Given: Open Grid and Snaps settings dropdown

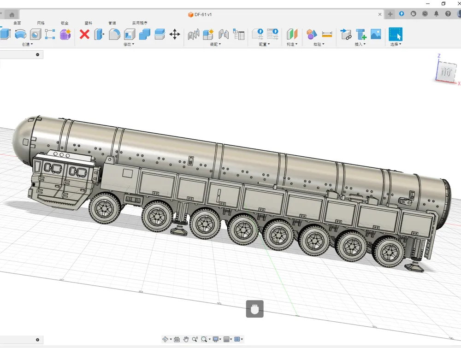Looking at the screenshot, I should pos(228,339).
